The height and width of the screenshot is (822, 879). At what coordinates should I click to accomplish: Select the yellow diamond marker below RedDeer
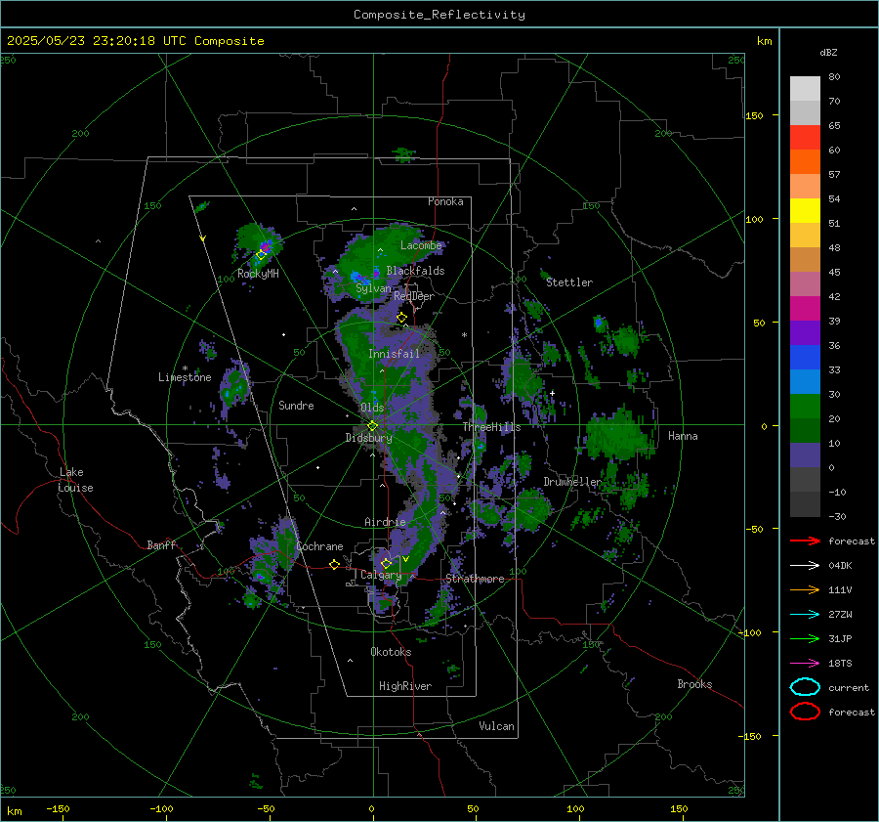point(402,318)
